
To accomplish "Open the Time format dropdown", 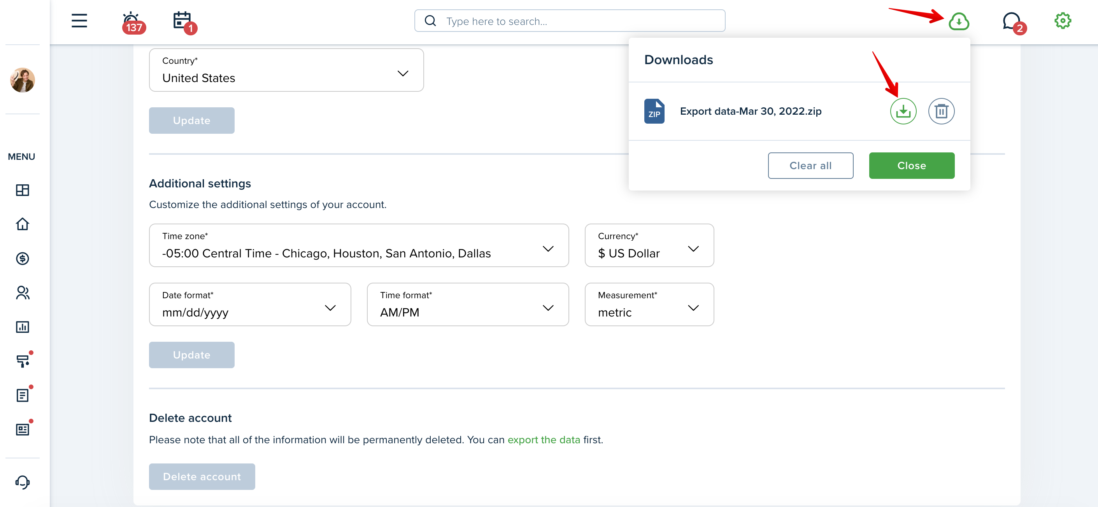I will pos(468,304).
